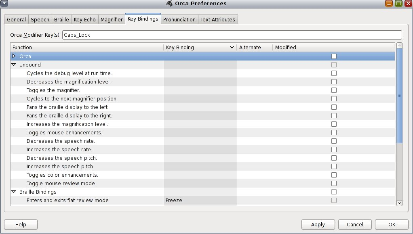Select row 'Toggles color enhancements.'
Viewport: 413px width, 234px height.
[x=203, y=175]
